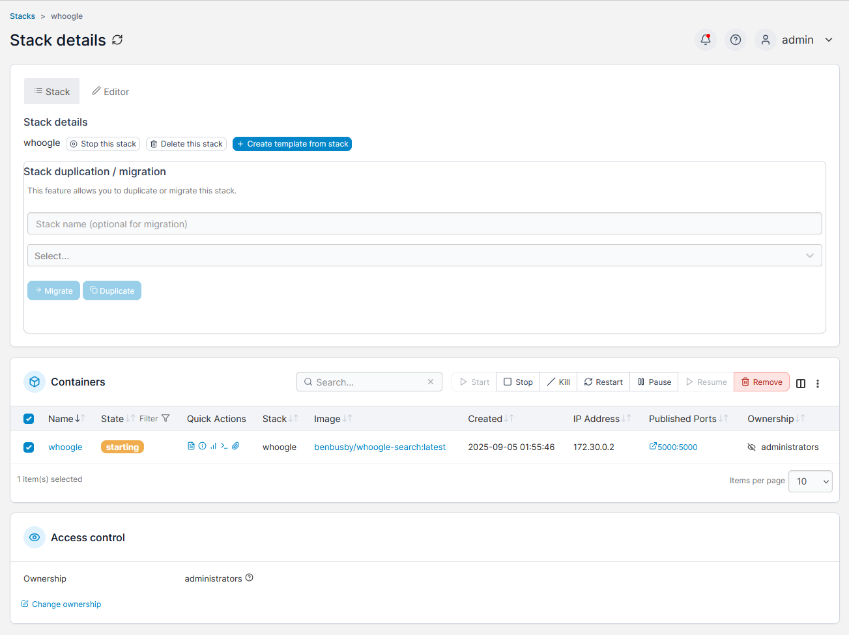Click the Change ownership link
Viewport: 849px width, 635px height.
point(66,604)
